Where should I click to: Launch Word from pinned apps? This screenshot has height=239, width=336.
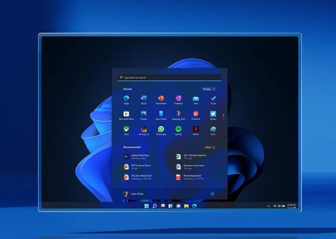click(144, 100)
